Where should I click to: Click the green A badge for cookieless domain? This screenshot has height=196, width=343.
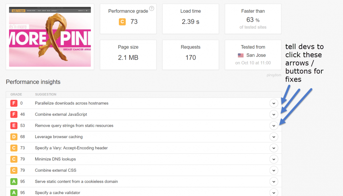(14, 181)
